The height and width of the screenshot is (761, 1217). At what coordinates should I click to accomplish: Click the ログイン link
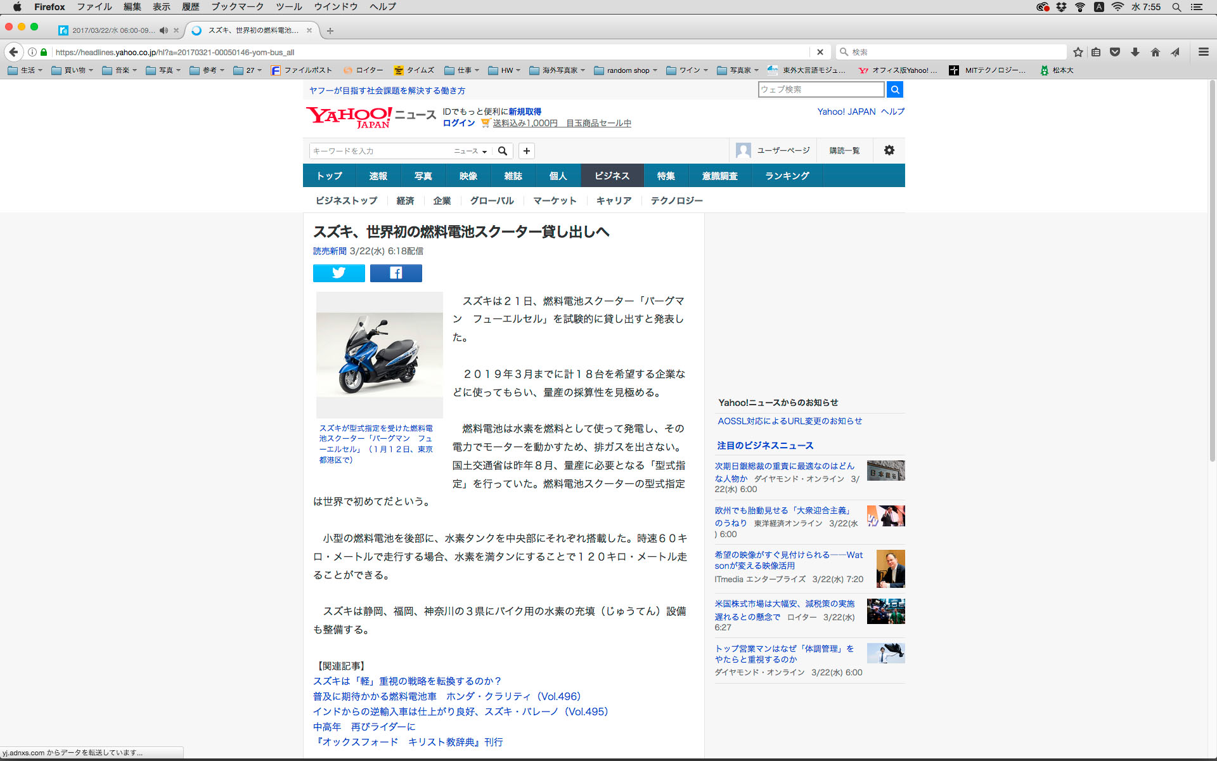[458, 123]
